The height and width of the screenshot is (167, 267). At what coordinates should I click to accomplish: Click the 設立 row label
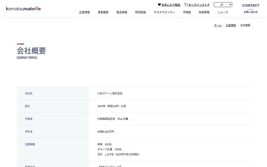28,106
